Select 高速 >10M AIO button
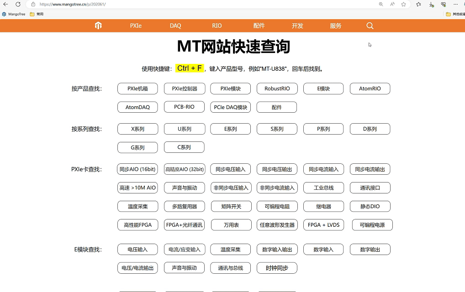Screen dimensions: 465x292 pos(137,188)
